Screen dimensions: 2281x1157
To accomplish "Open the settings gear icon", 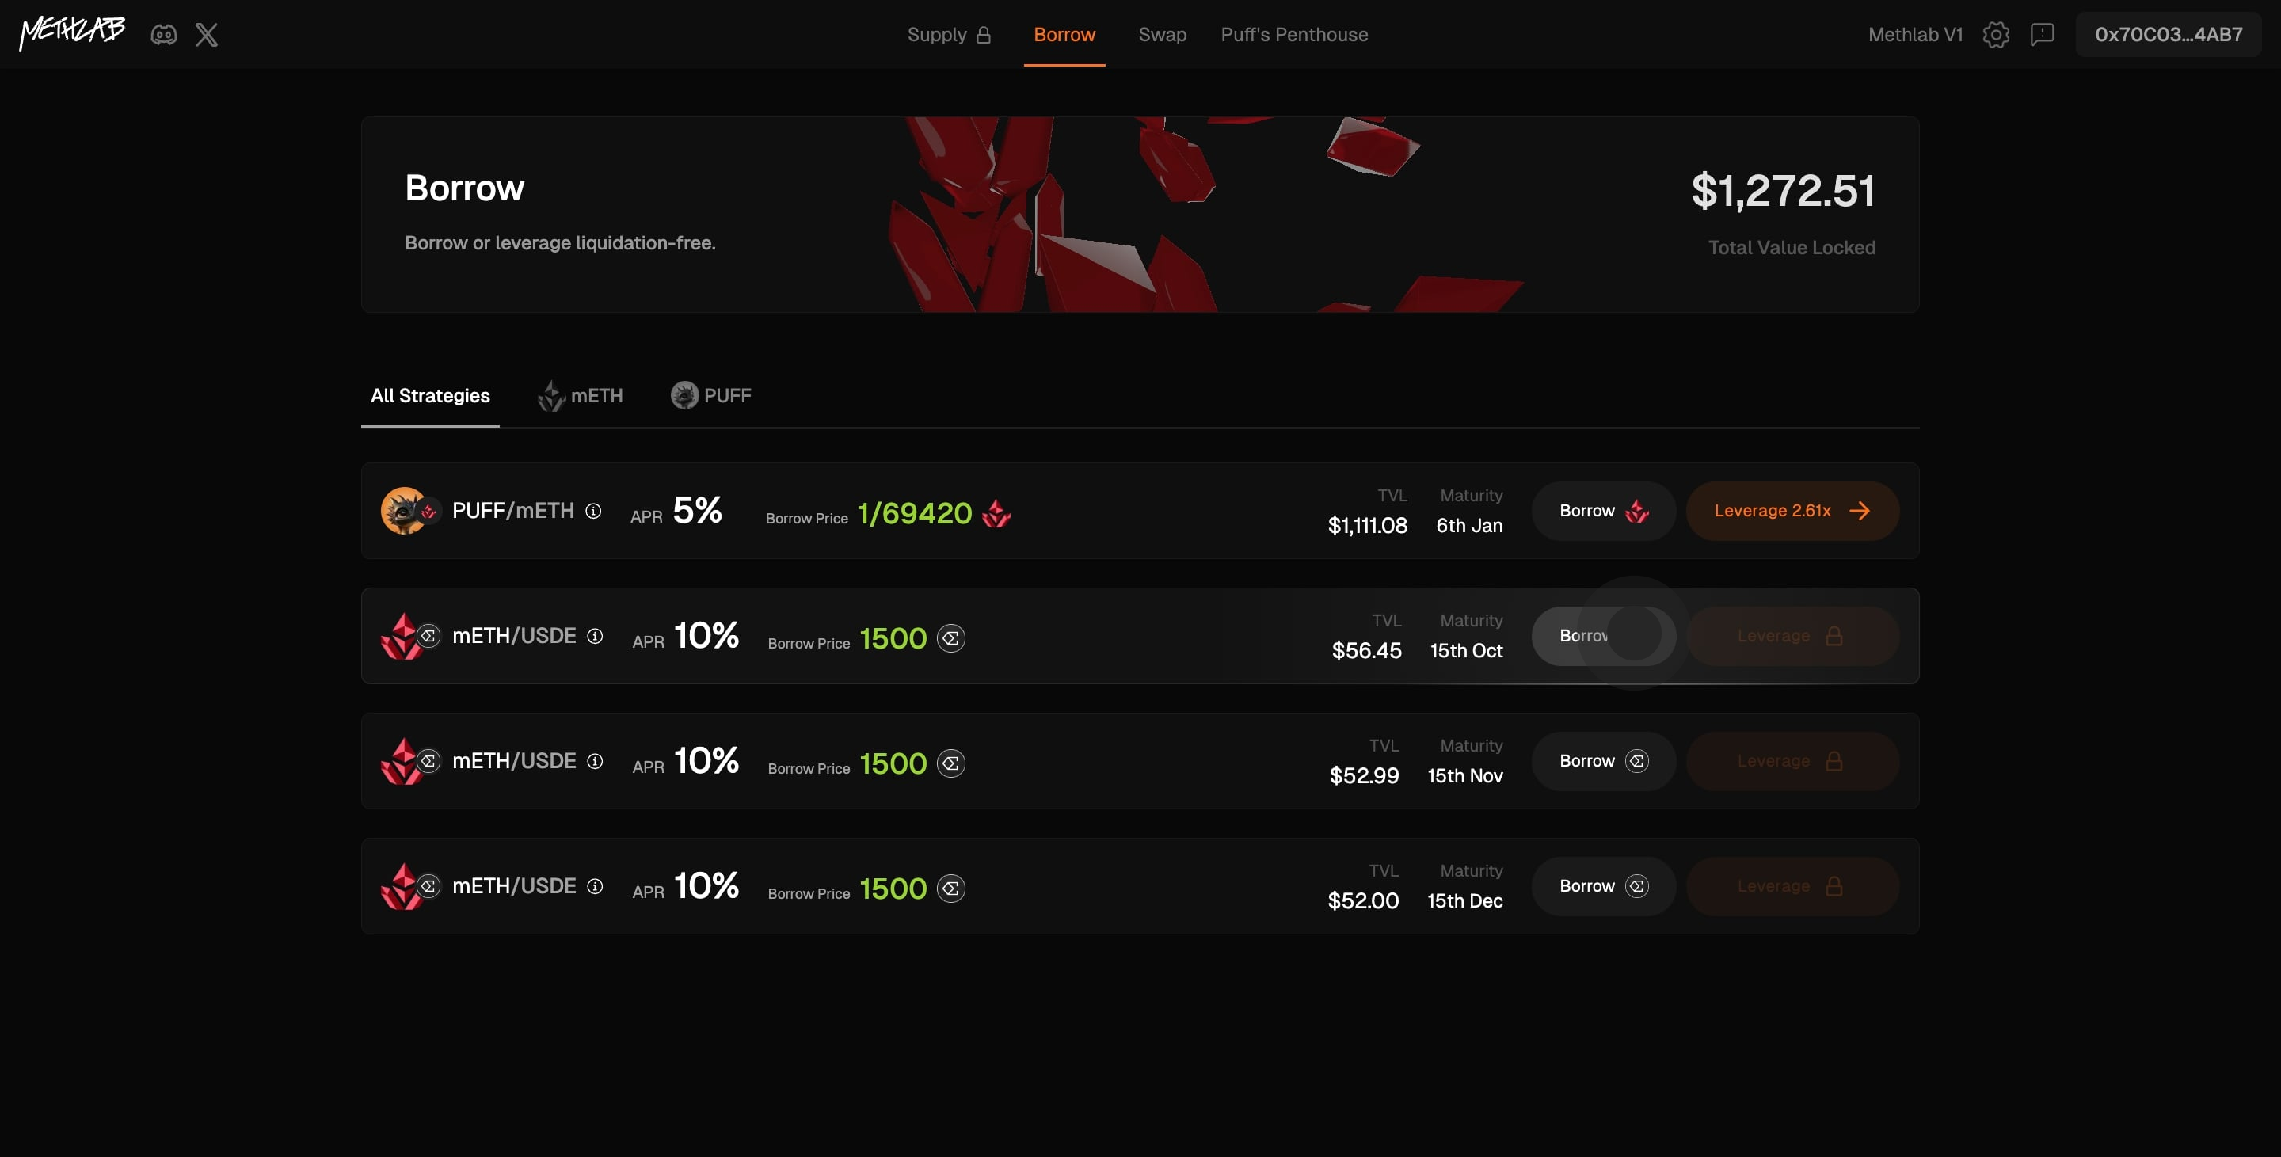I will pos(1995,35).
